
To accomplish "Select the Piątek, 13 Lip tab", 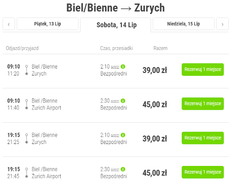I will (48, 24).
